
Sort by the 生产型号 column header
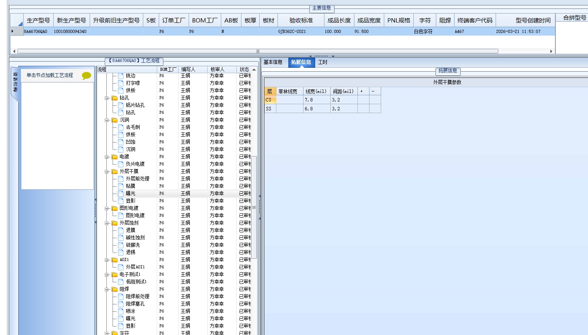(38, 20)
